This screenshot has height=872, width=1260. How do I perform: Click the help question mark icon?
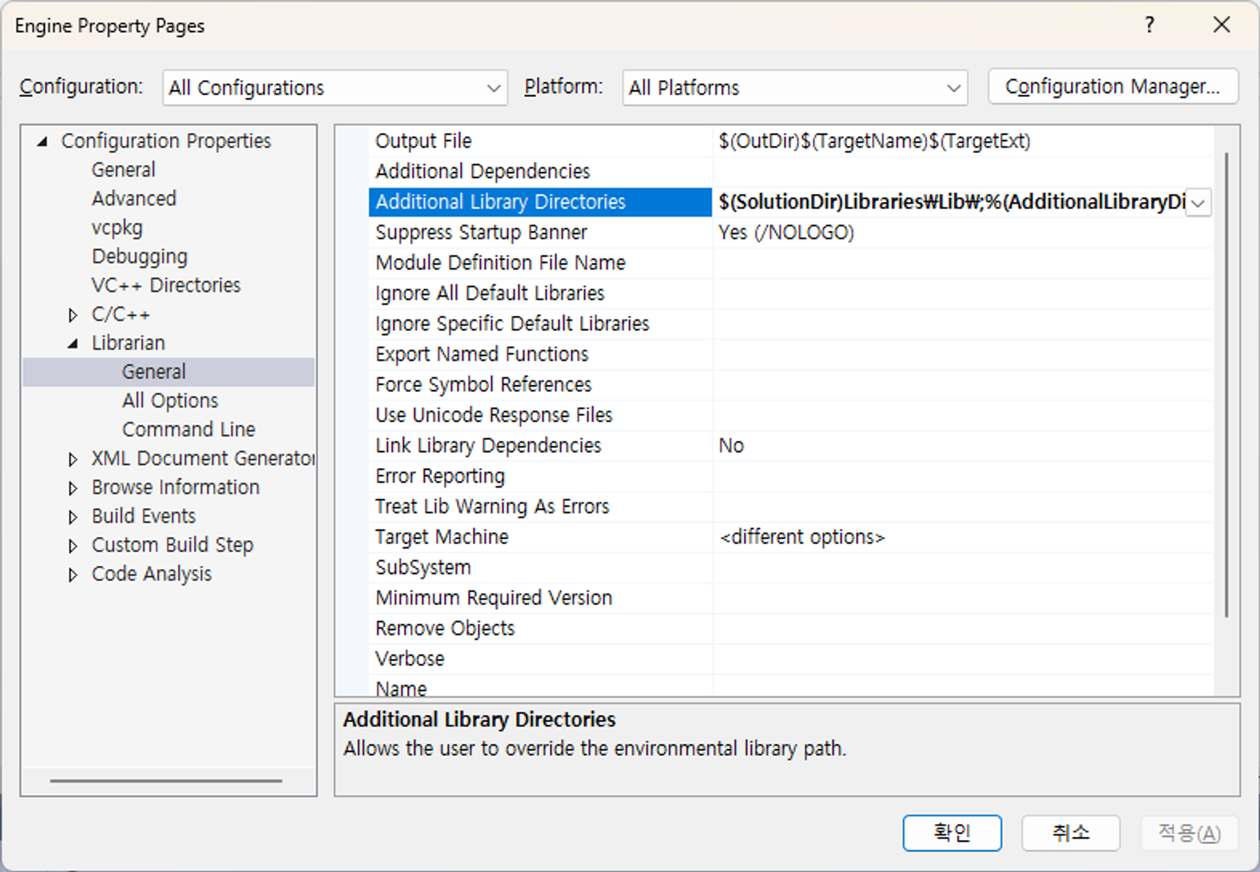pyautogui.click(x=1149, y=25)
